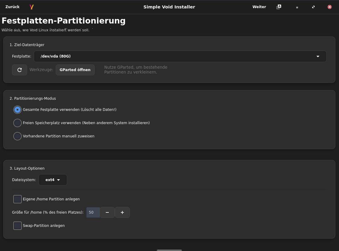Select 'Gesamte Festplatte verwenden' option
This screenshot has width=339, height=251.
tap(17, 110)
